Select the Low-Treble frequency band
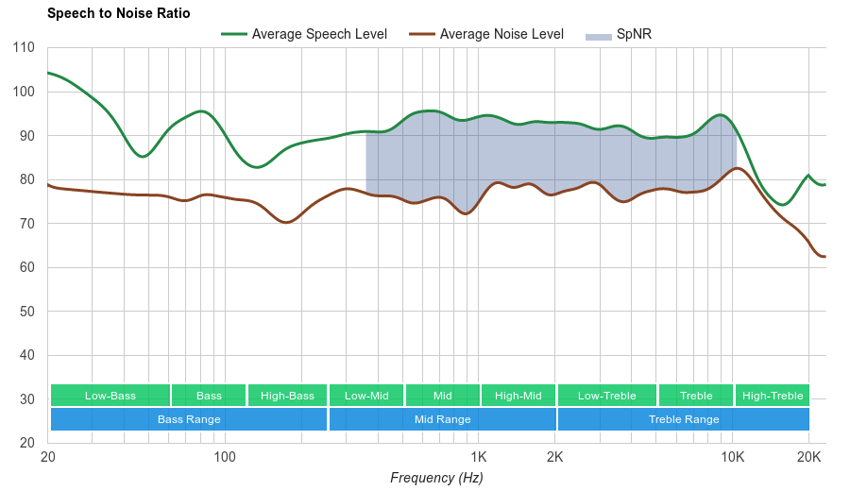850x491 pixels. 607,396
